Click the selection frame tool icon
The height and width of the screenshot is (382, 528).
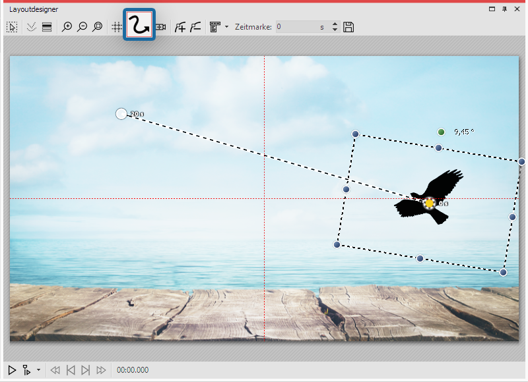pyautogui.click(x=12, y=27)
